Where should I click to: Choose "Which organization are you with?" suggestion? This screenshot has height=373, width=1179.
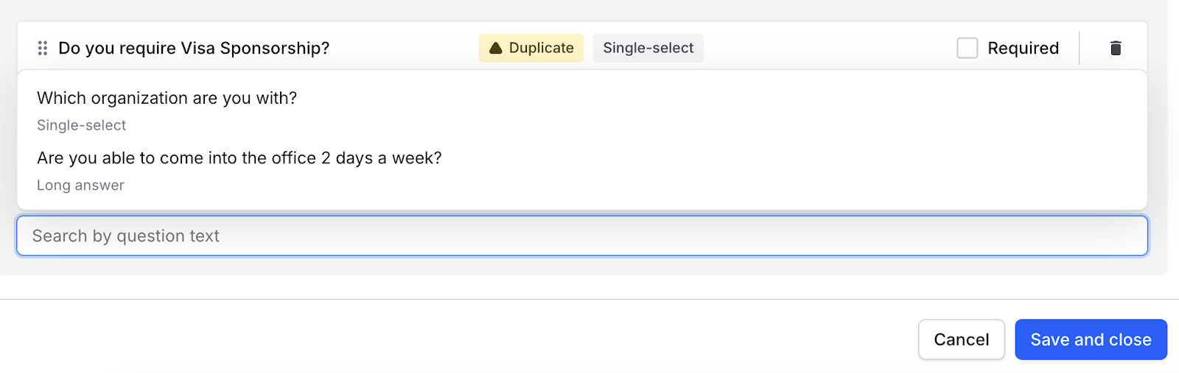click(582, 111)
